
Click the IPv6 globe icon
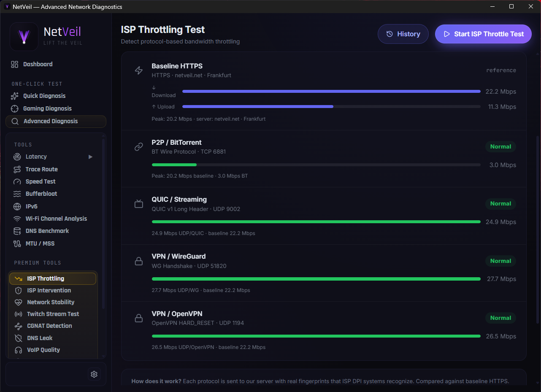[x=17, y=206]
